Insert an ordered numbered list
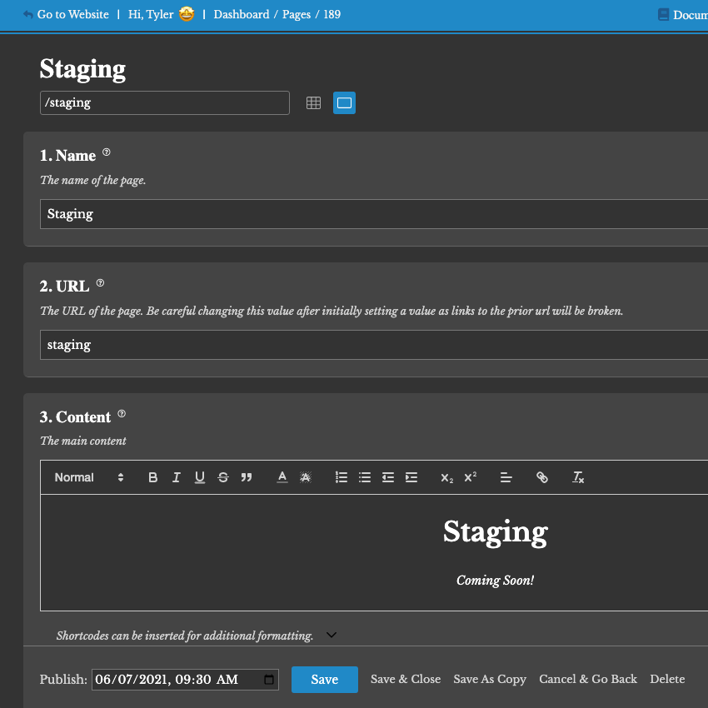708x708 pixels. (341, 477)
